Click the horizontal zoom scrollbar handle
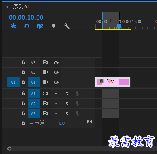Screen dimensions: 157x154 9,149
